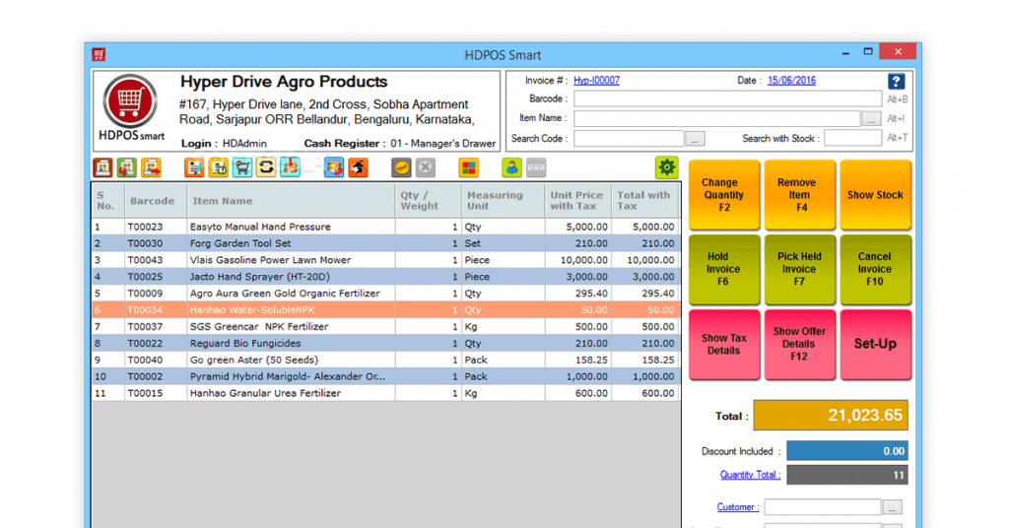Click the cyan icon with red down arrow
Image resolution: width=1009 pixels, height=528 pixels.
(x=291, y=167)
